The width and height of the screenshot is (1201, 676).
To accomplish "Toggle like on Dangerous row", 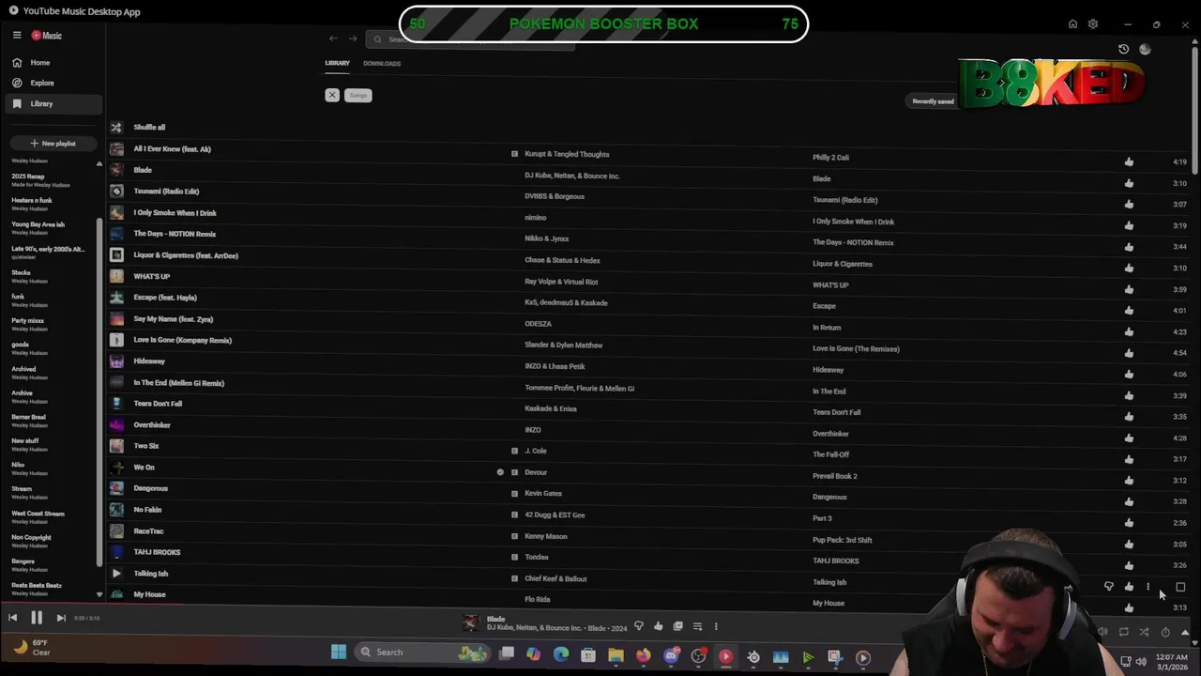I will tap(1129, 501).
